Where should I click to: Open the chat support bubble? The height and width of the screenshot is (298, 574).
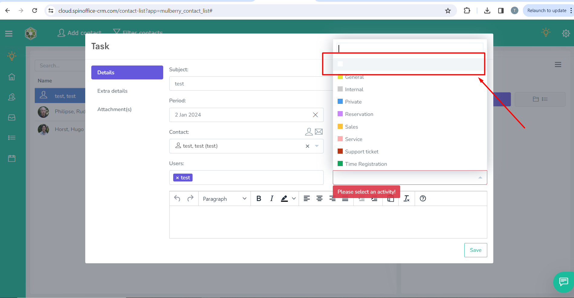click(563, 282)
